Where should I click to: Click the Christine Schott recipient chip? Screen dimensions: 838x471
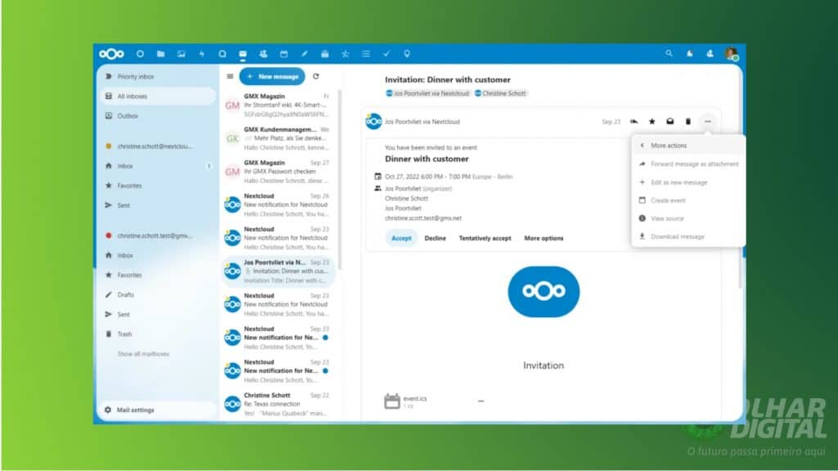(501, 93)
